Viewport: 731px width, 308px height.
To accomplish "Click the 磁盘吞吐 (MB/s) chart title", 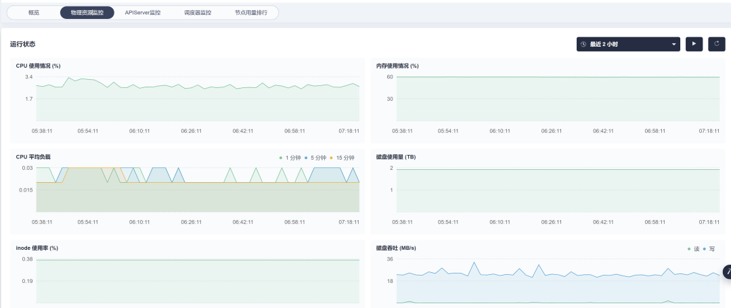I will pyautogui.click(x=396, y=248).
